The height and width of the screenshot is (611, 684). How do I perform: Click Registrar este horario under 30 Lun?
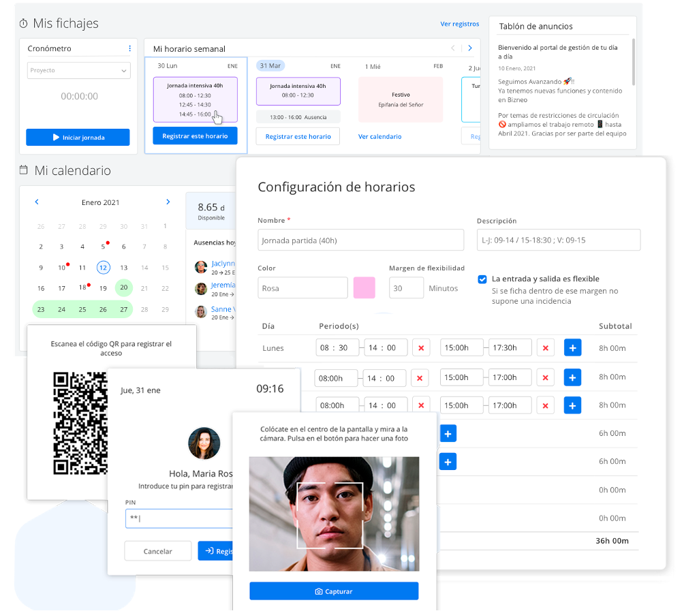pyautogui.click(x=195, y=136)
